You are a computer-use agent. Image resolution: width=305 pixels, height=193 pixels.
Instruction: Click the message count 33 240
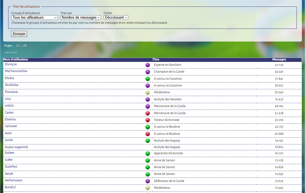pyautogui.click(x=279, y=92)
